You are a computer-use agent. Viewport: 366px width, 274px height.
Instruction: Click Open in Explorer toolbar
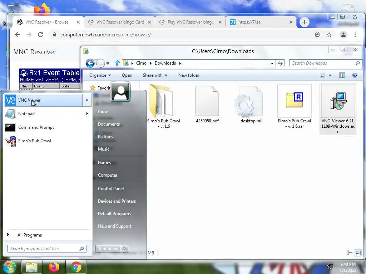pos(127,75)
